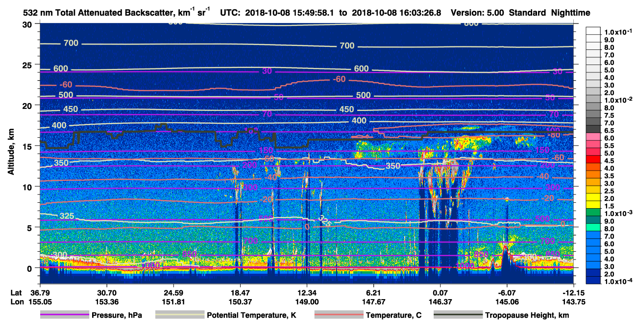This screenshot has height=326, width=637.
Task: Click the colorbar label 6.5
Action: [x=609, y=130]
